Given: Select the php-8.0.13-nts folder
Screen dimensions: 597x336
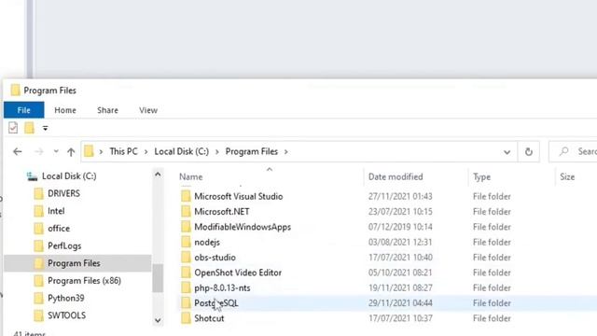Looking at the screenshot, I should coord(222,288).
